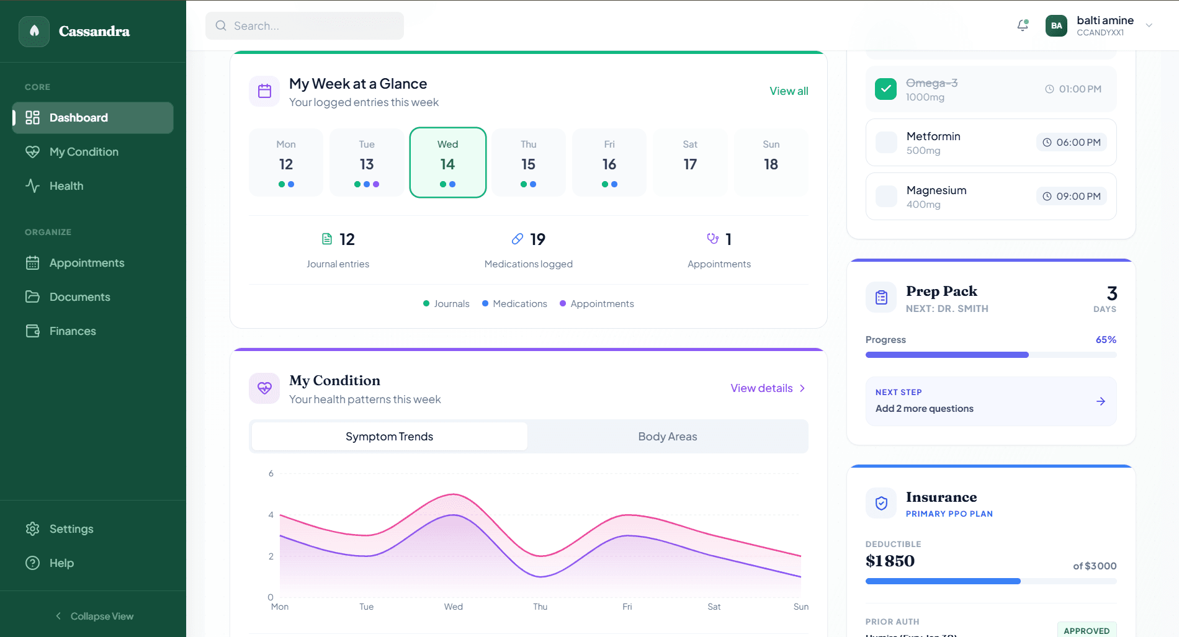Open the Appointments sidebar item
The image size is (1179, 637).
[x=93, y=262]
